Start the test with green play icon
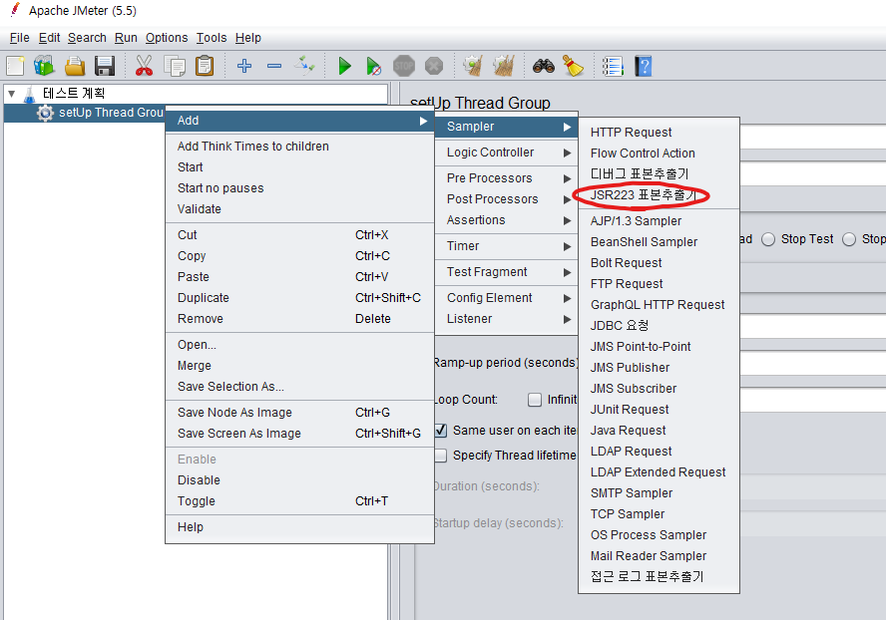This screenshot has width=886, height=620. coord(344,66)
